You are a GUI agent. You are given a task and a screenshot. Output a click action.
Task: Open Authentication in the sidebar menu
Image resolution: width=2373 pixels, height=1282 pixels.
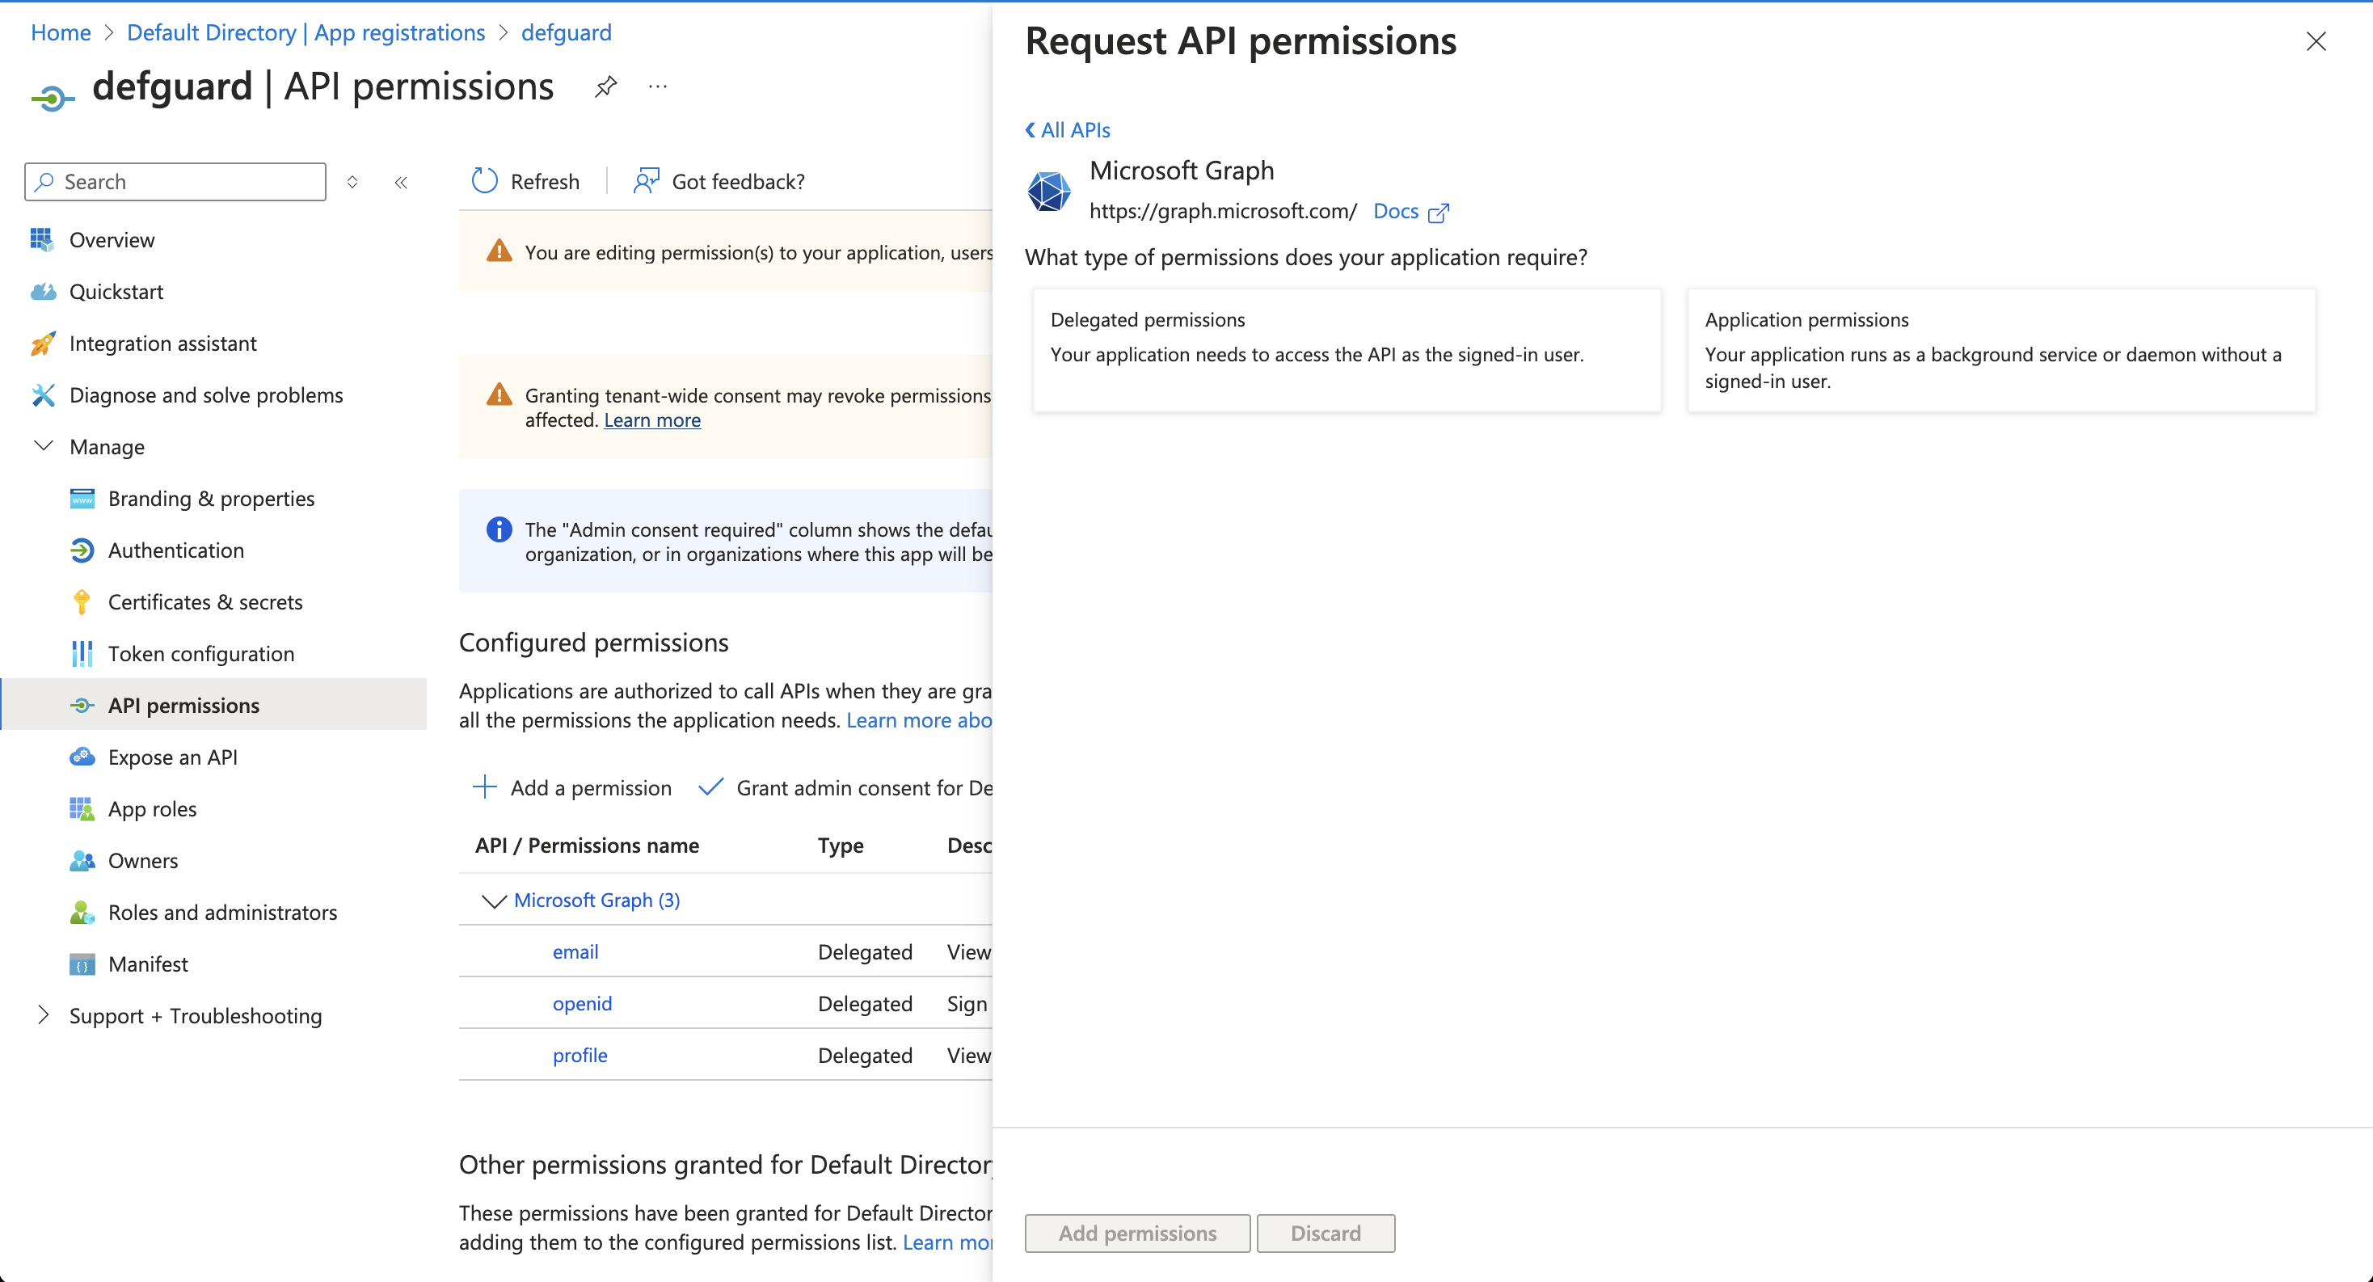click(x=176, y=550)
